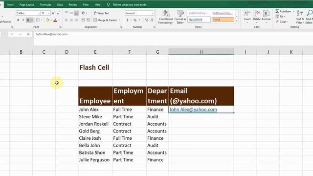Click the Cancel entry X icon
This screenshot has height=176, width=313.
pos(12,34)
